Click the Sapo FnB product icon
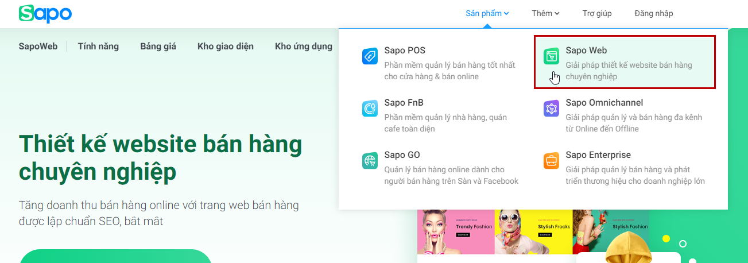This screenshot has height=263, width=748. pos(370,109)
